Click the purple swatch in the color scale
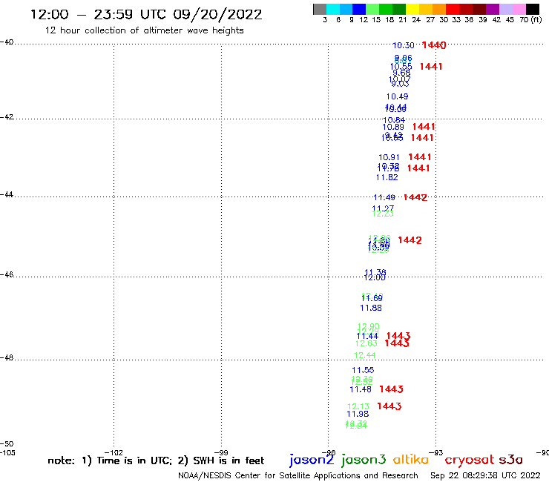 [493, 9]
